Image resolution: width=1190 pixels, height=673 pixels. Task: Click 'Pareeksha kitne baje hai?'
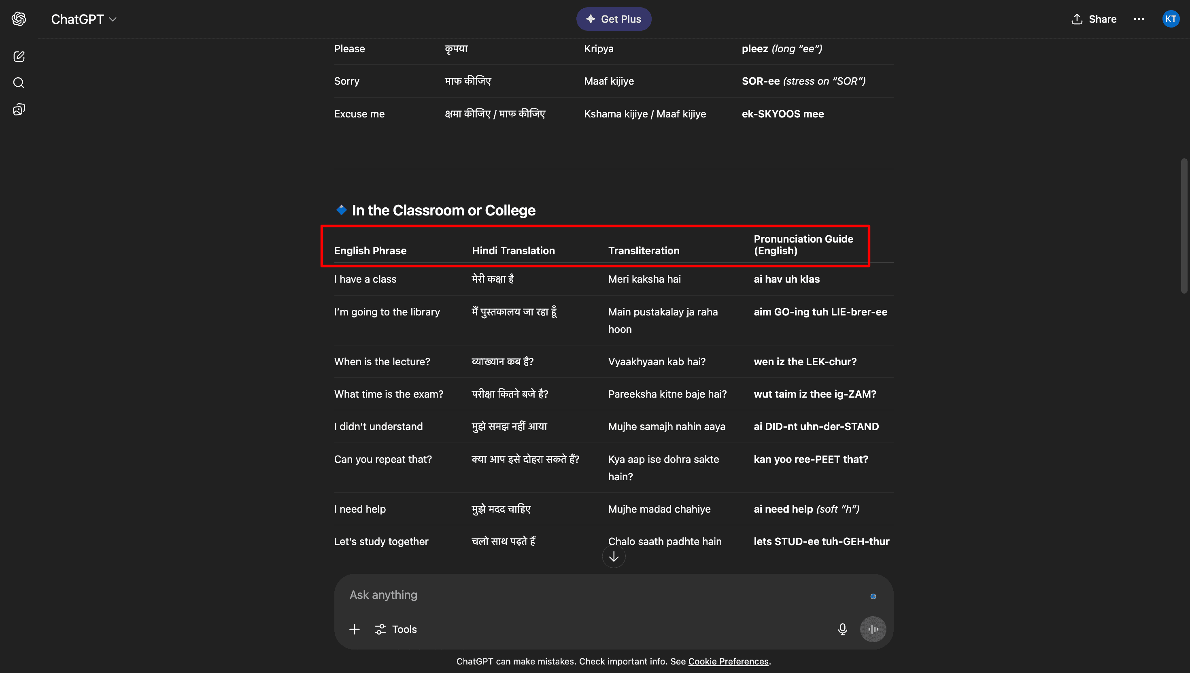pos(667,394)
